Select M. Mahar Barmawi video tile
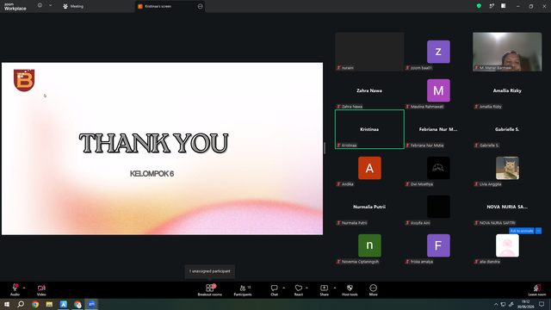This screenshot has width=551, height=310. coord(507,52)
